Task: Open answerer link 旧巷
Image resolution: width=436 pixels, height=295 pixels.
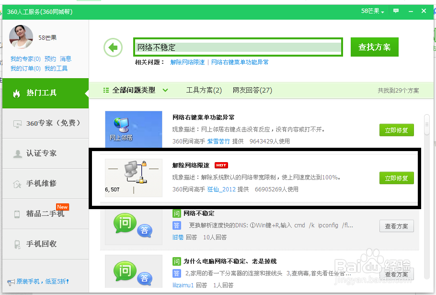Action: coord(178,237)
